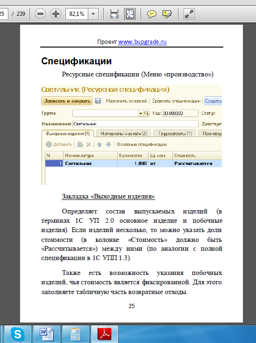Switch to 'Материалы и услуги (2)' tab

click(123, 133)
